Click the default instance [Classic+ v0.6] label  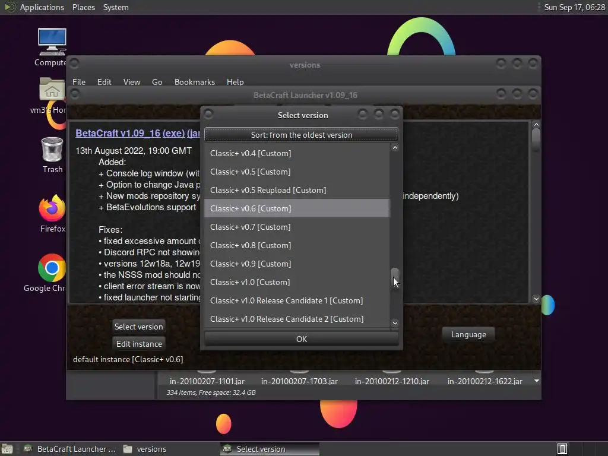pyautogui.click(x=128, y=359)
